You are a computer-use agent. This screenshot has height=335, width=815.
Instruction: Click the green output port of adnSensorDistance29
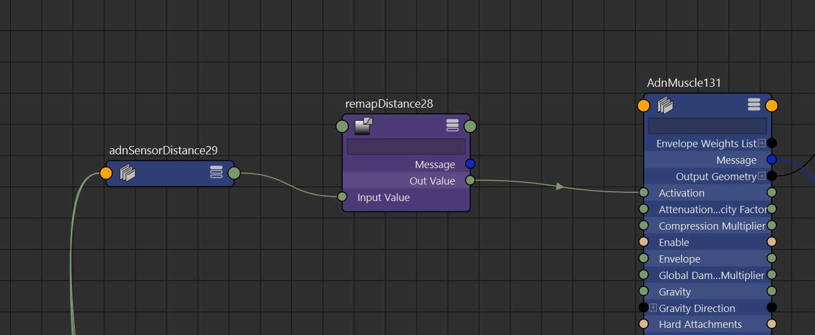point(234,173)
